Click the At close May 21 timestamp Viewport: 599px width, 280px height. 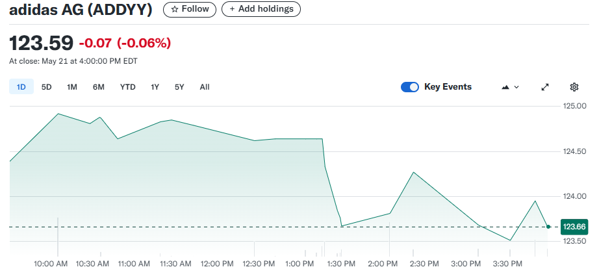click(x=73, y=61)
